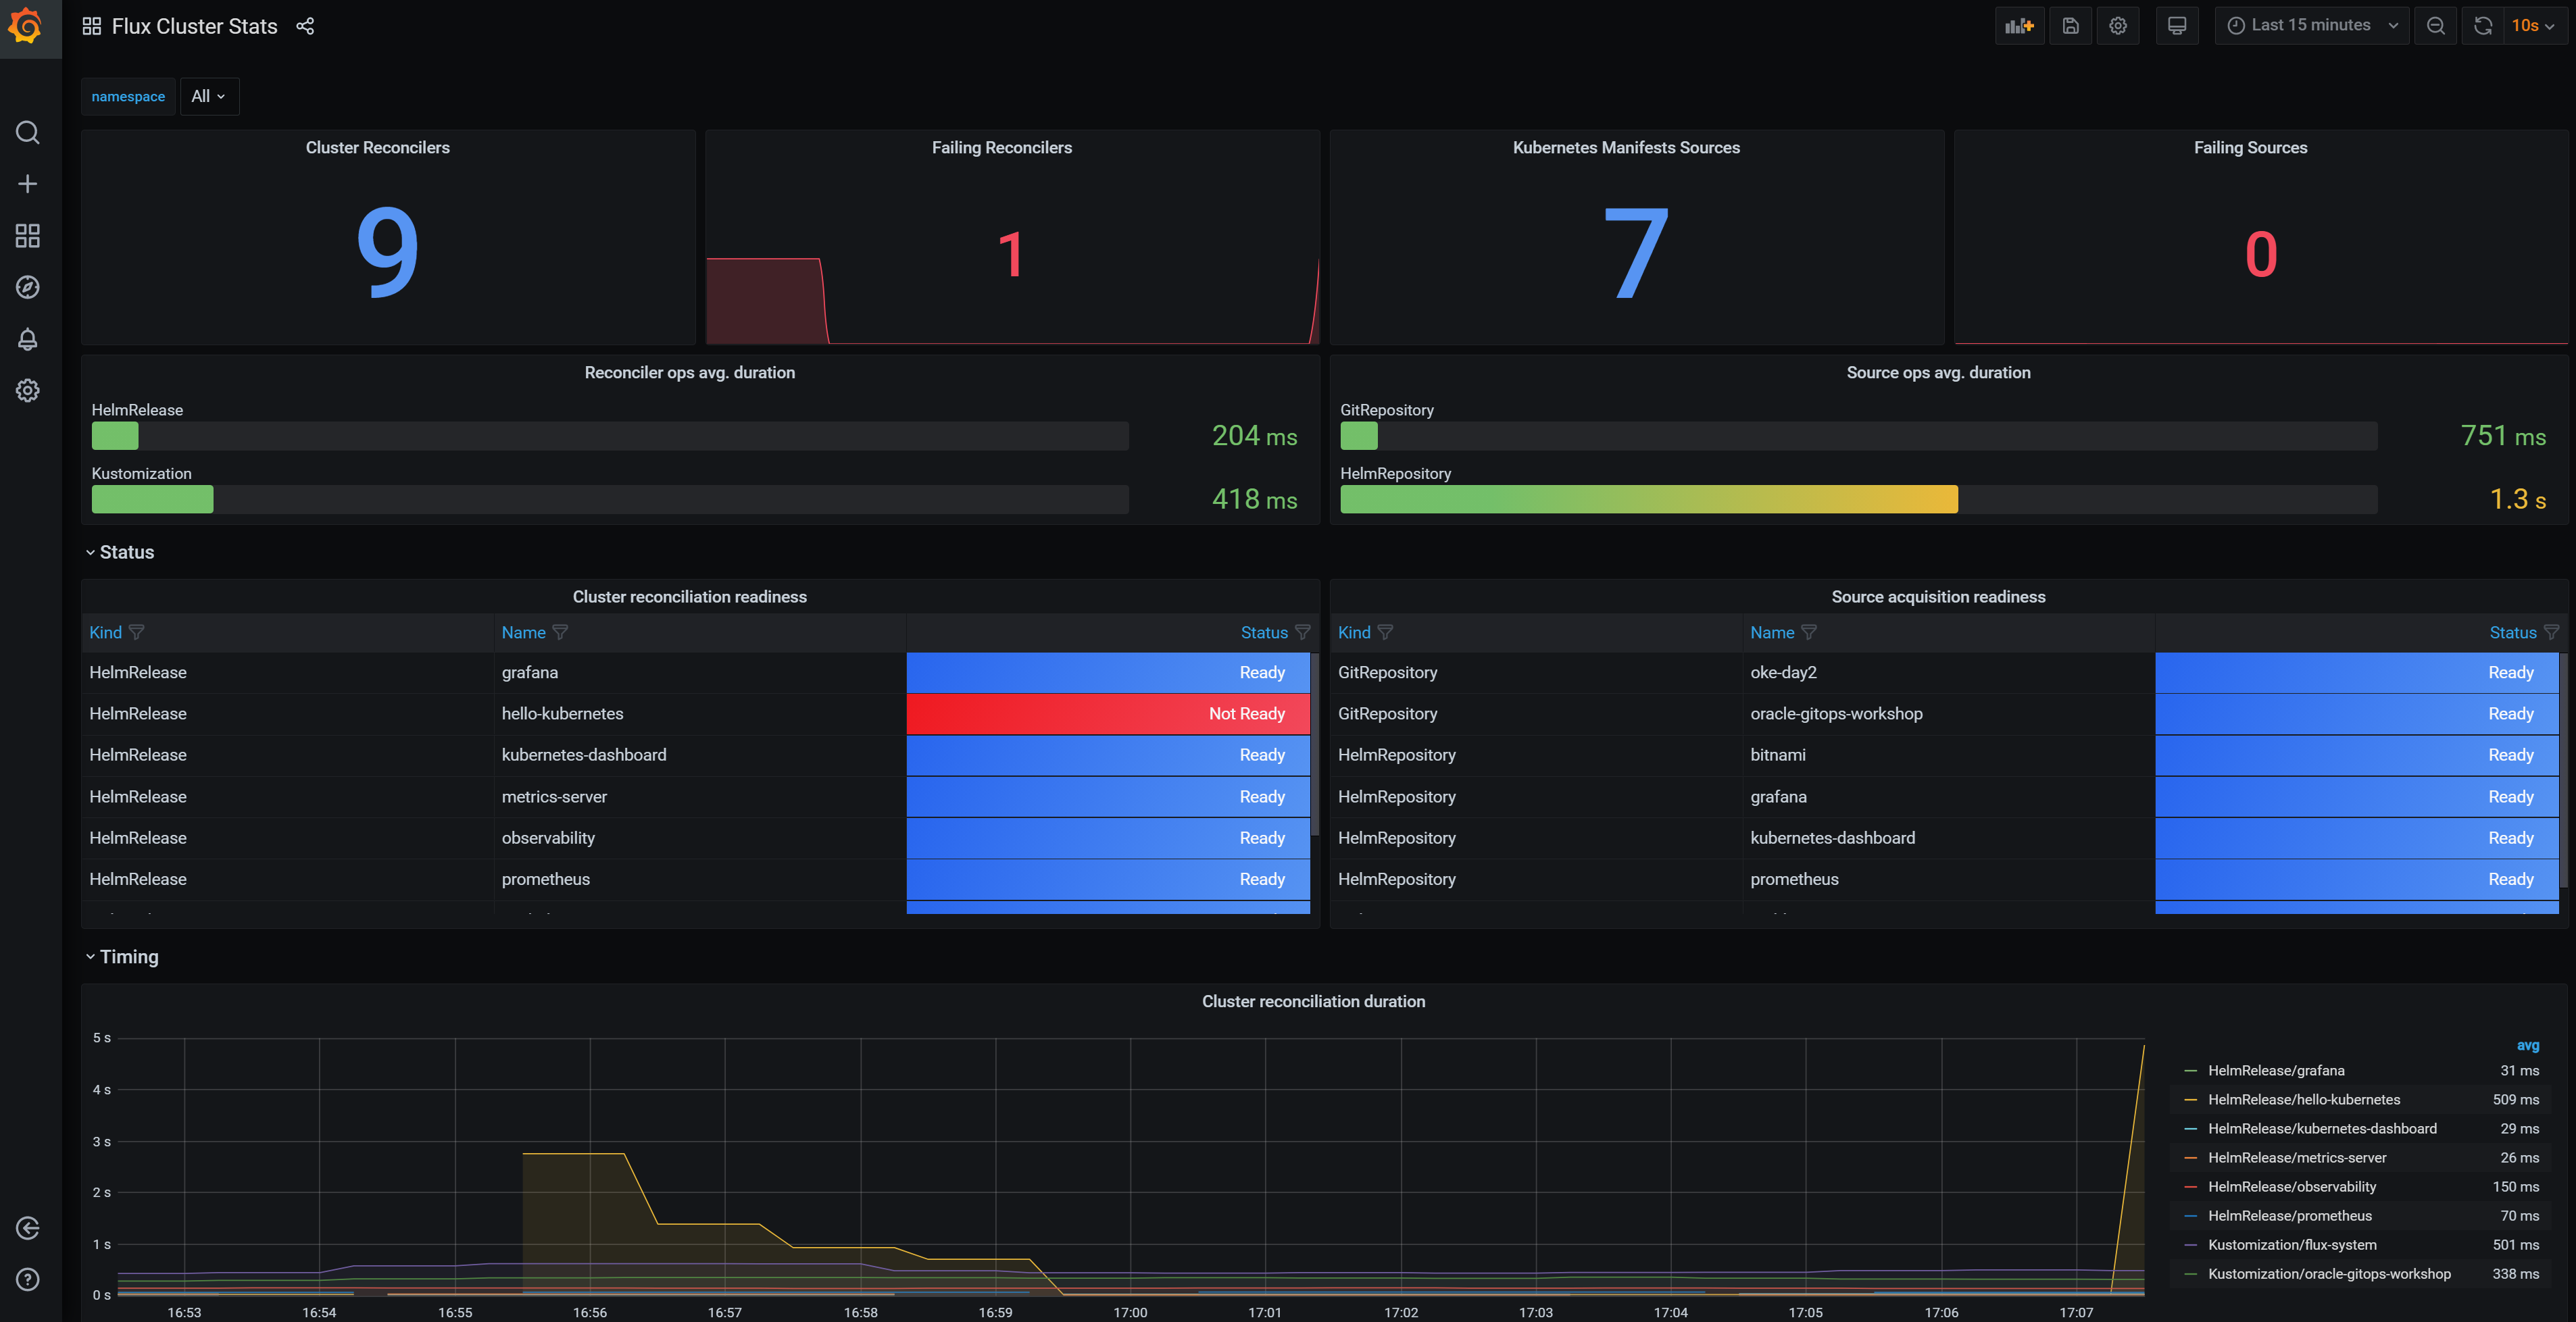Toggle Kustomization/flux-system series in legend
Screen dimensions: 2576x1322
click(2291, 1244)
